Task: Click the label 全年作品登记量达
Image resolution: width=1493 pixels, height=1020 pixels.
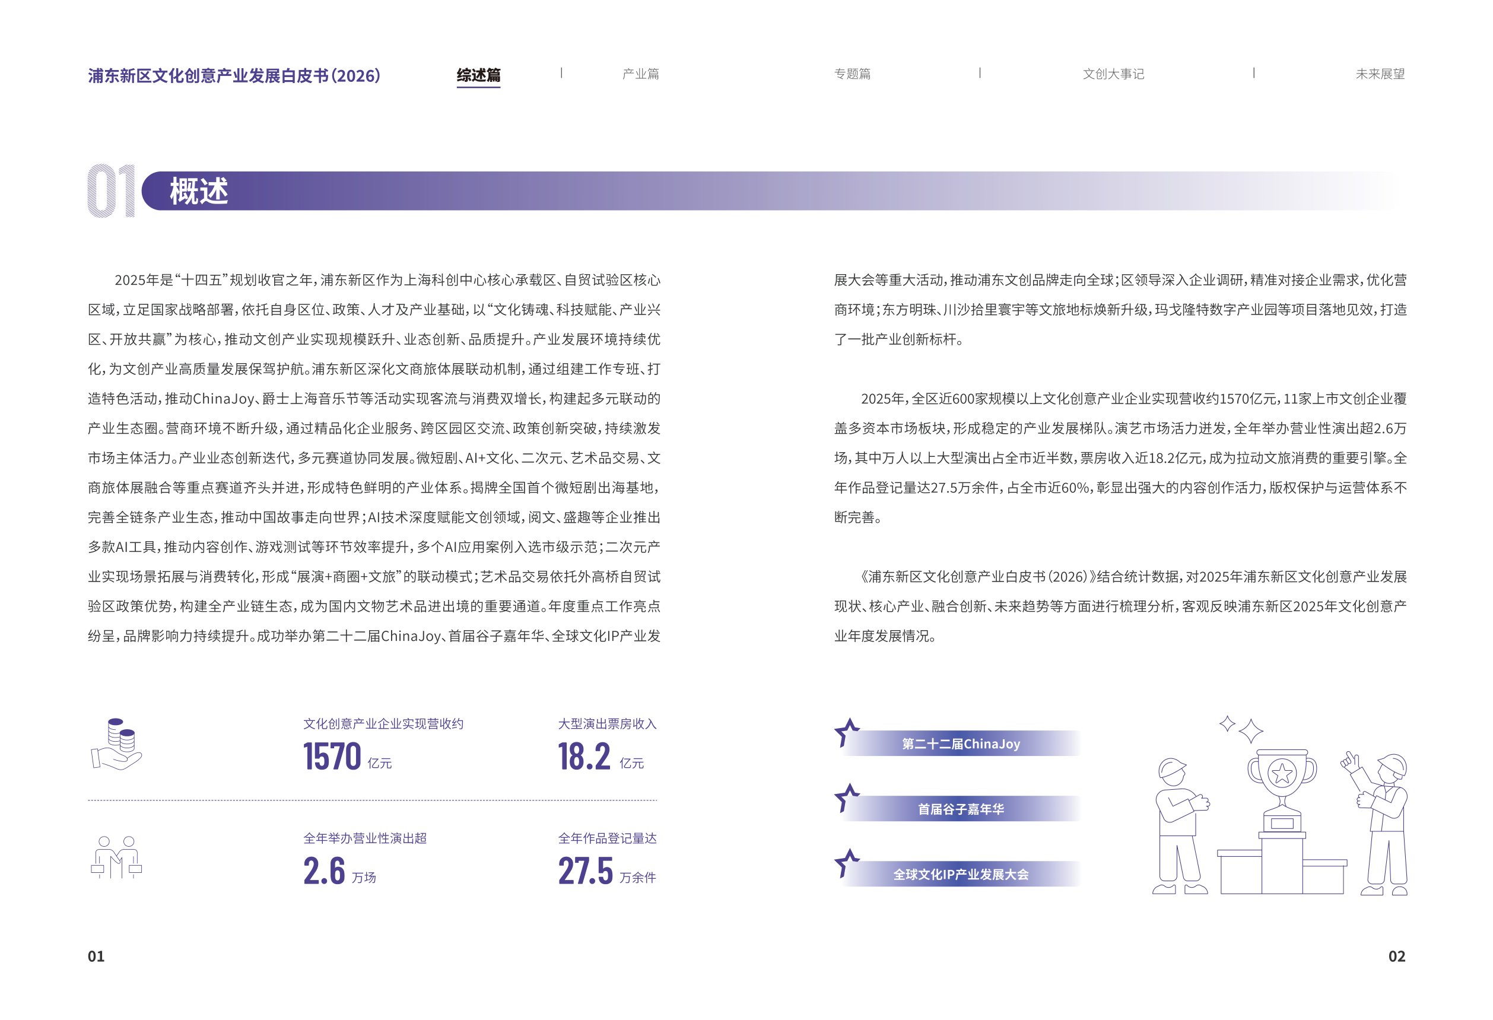Action: click(x=607, y=838)
